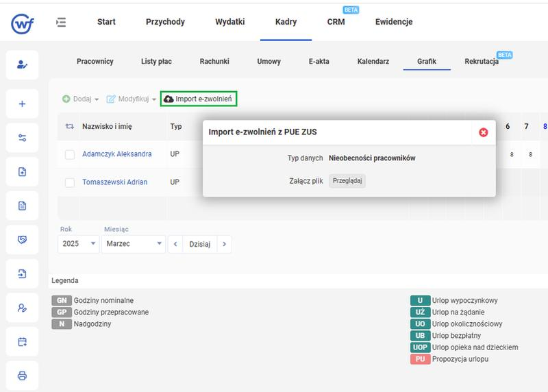Click the plus icon in sidebar

click(x=22, y=104)
